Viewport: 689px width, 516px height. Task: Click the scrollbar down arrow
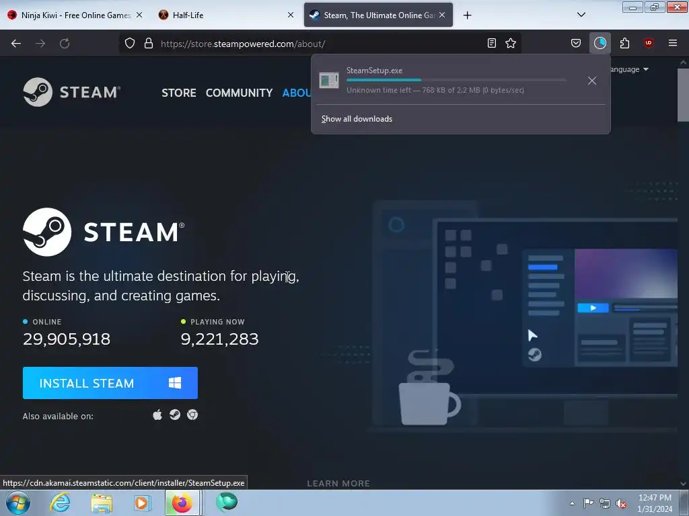(x=683, y=484)
